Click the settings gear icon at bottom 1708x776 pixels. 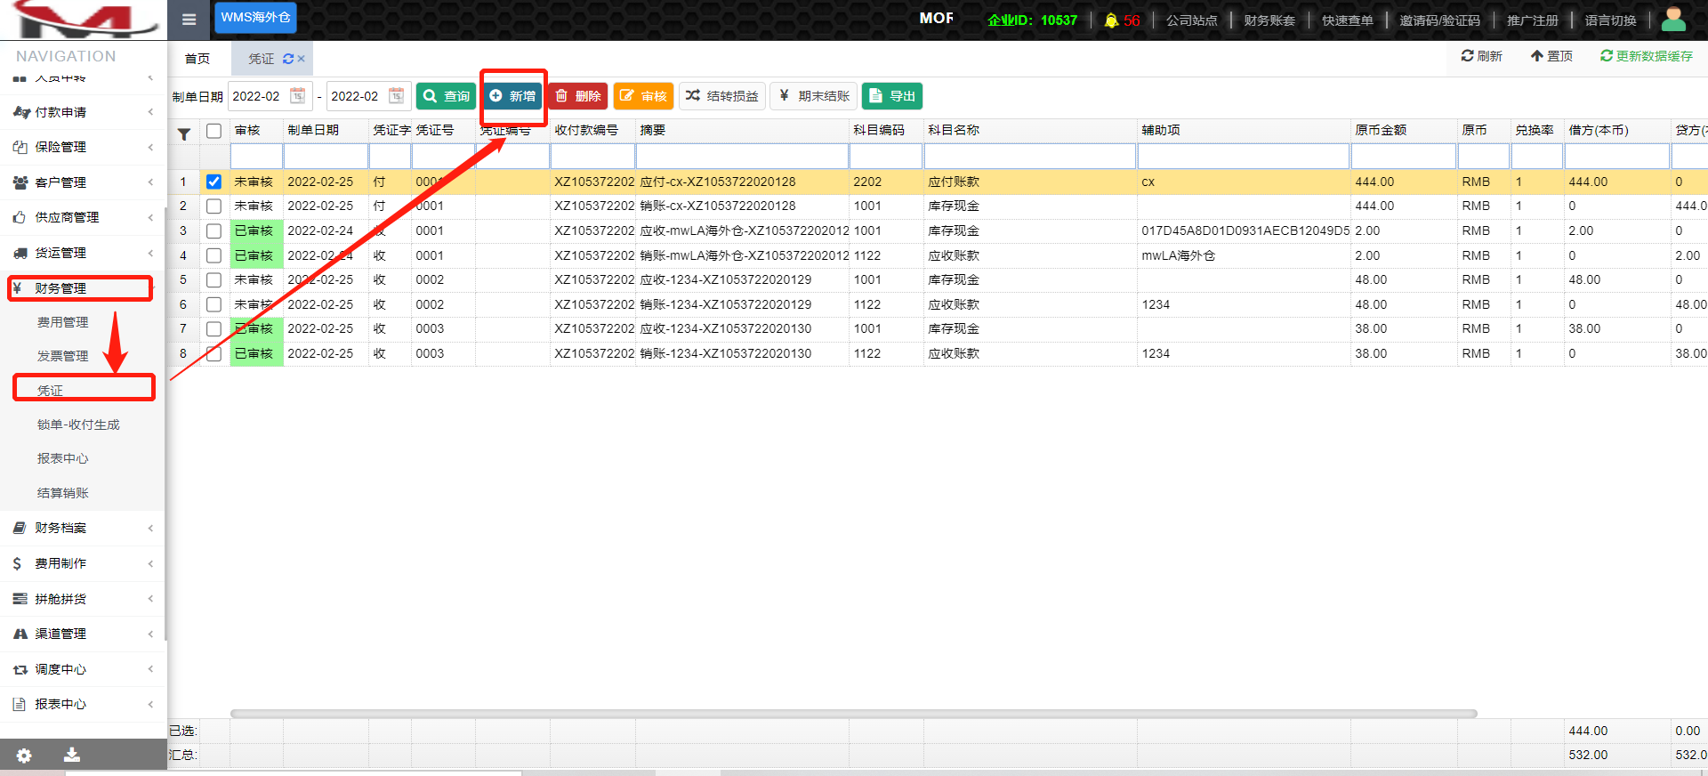click(x=24, y=756)
